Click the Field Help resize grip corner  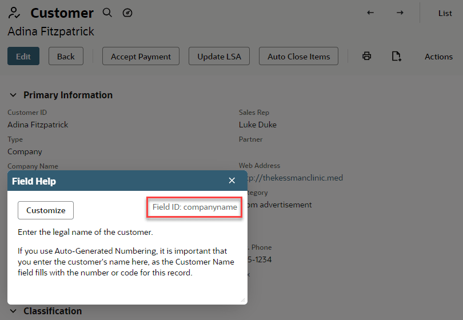tap(243, 300)
